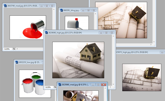Click the status icon beside 8.33% in 2643740_med.jpg window
Screen dimensions: 165x101
(x=14, y=49)
